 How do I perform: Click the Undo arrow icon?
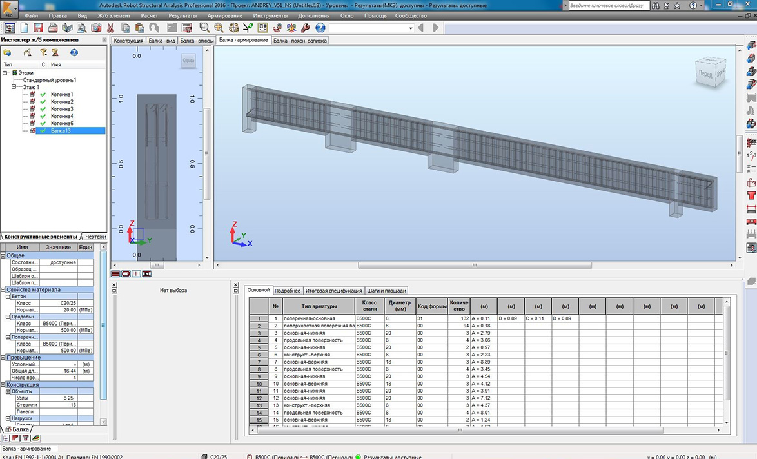tap(154, 28)
